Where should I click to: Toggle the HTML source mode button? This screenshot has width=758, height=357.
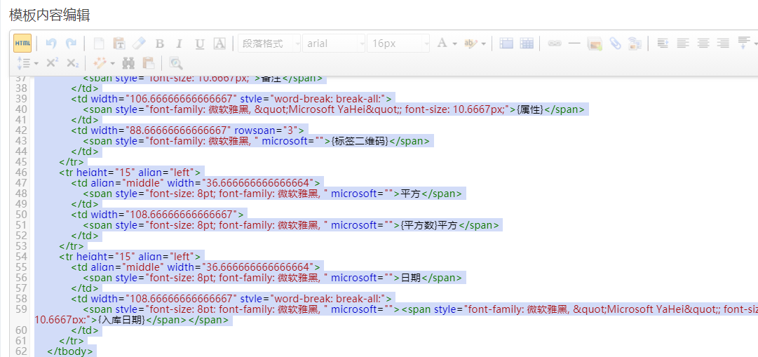22,43
